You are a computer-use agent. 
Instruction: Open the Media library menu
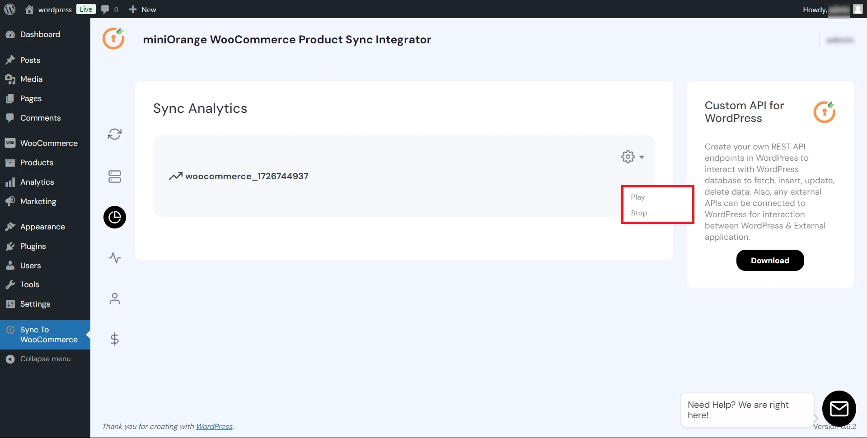point(45,79)
